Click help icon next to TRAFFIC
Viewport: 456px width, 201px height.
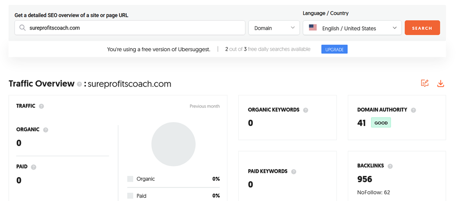41,106
